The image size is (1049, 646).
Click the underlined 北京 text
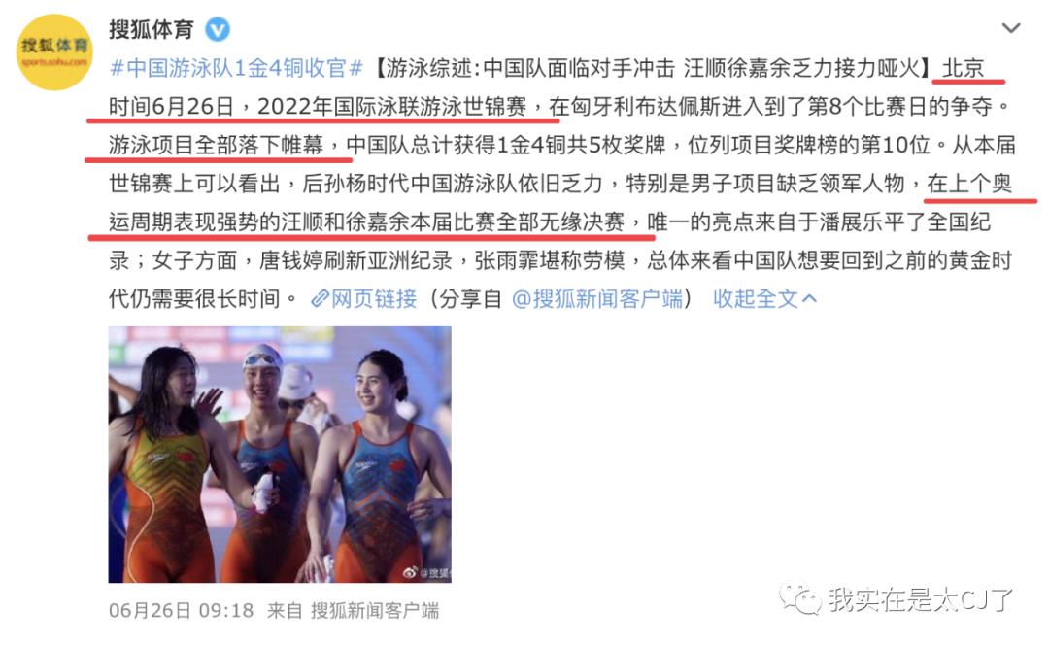(x=964, y=68)
